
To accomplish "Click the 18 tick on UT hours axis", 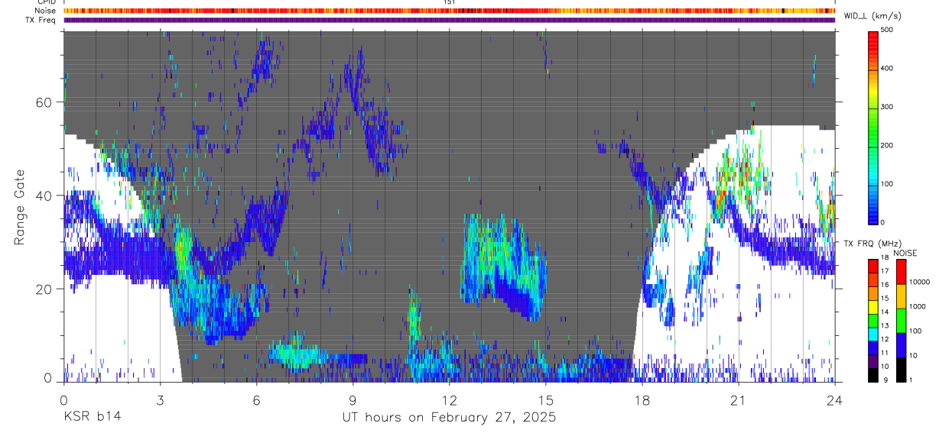I will [642, 399].
